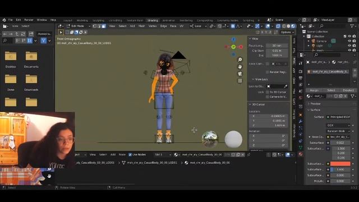
Task: Enable Use Nodes checkbox
Action: [130, 155]
